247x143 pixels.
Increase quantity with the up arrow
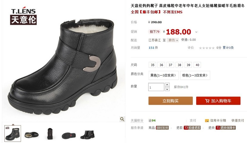[167, 85]
